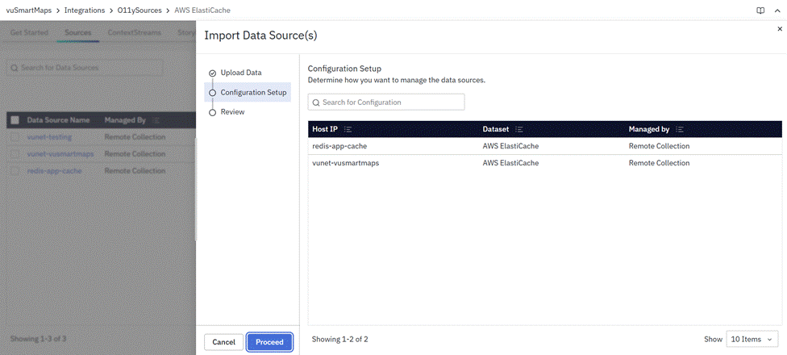Switch to the Get Started tab
The image size is (787, 355).
coord(27,33)
